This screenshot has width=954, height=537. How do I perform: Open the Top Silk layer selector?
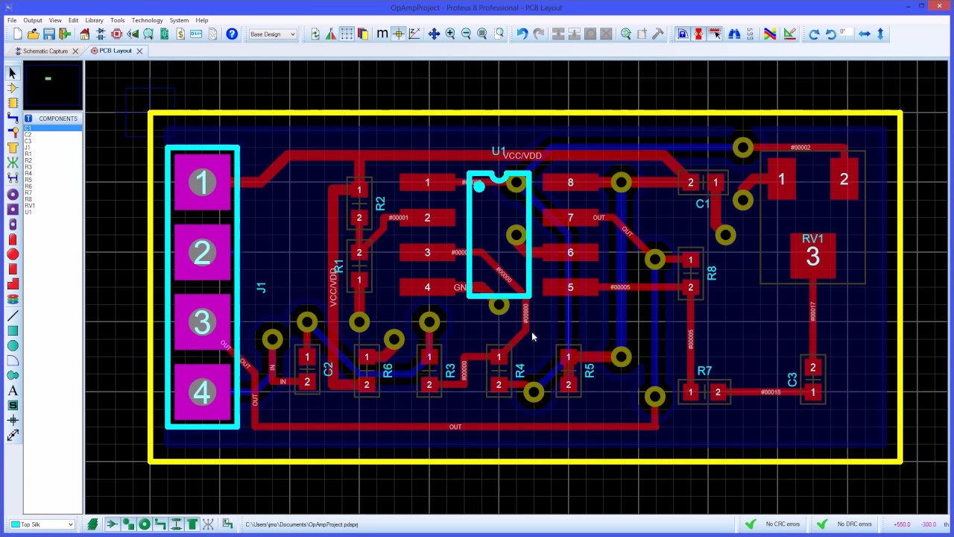coord(41,524)
